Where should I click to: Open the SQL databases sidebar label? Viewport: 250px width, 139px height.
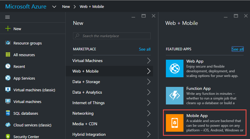pyautogui.click(x=26, y=113)
